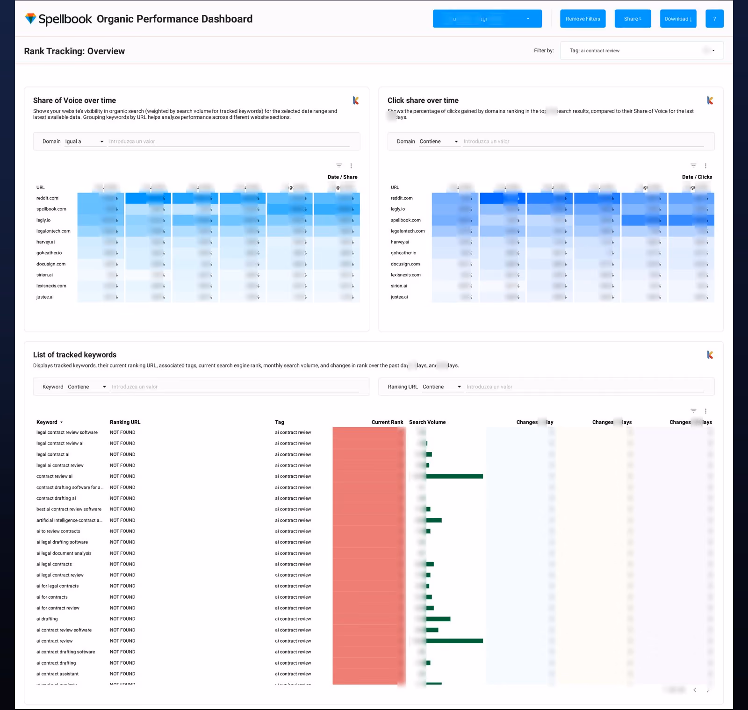Open the Domain 'Igual a' operator dropdown
The width and height of the screenshot is (748, 710).
(x=85, y=142)
